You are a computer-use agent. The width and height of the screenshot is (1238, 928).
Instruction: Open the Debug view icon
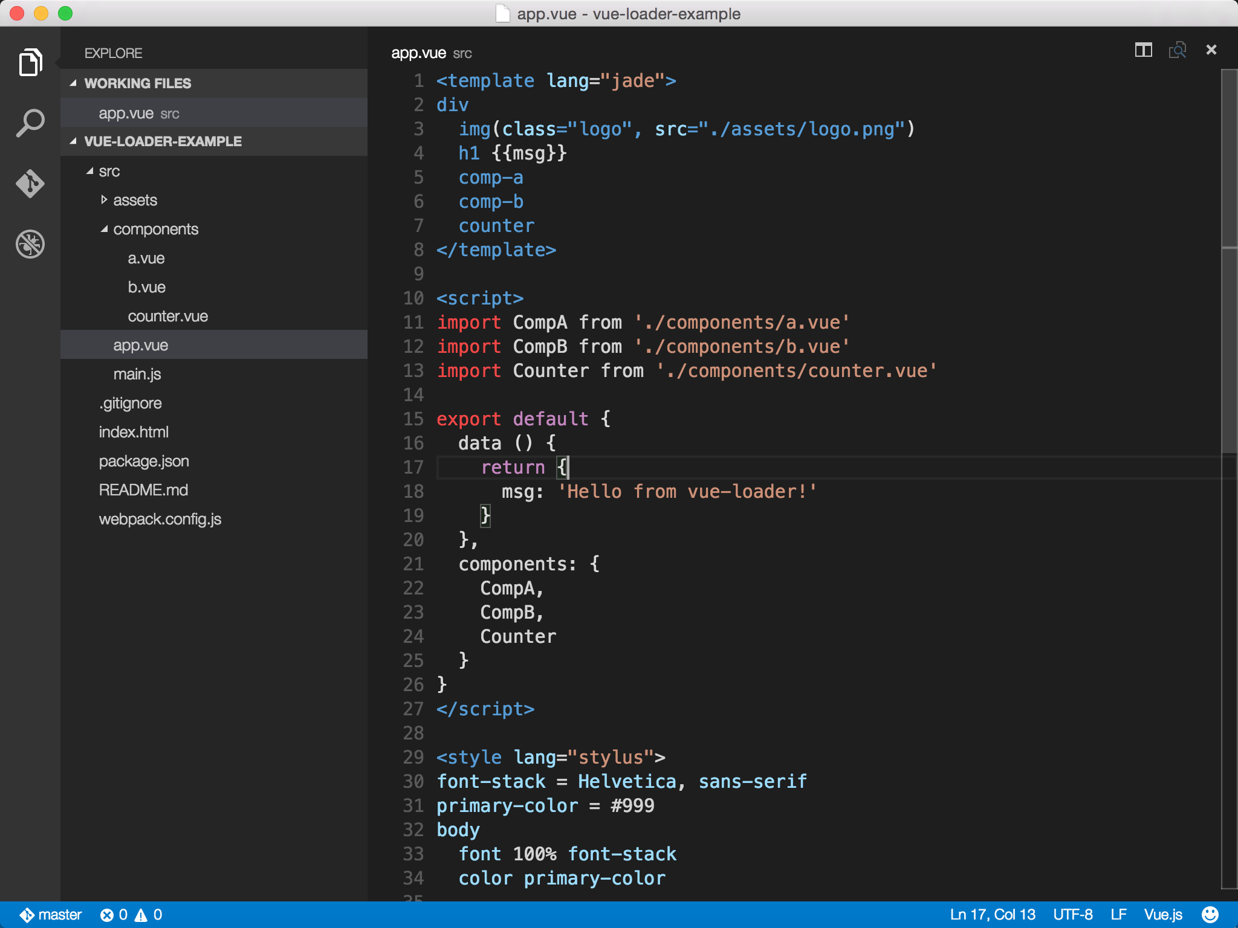pyautogui.click(x=30, y=244)
